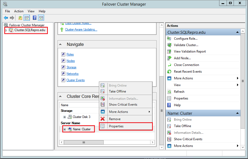This screenshot has height=159, width=248.
Task: Click the Cluster Events shortcut icon
Action: (63, 80)
